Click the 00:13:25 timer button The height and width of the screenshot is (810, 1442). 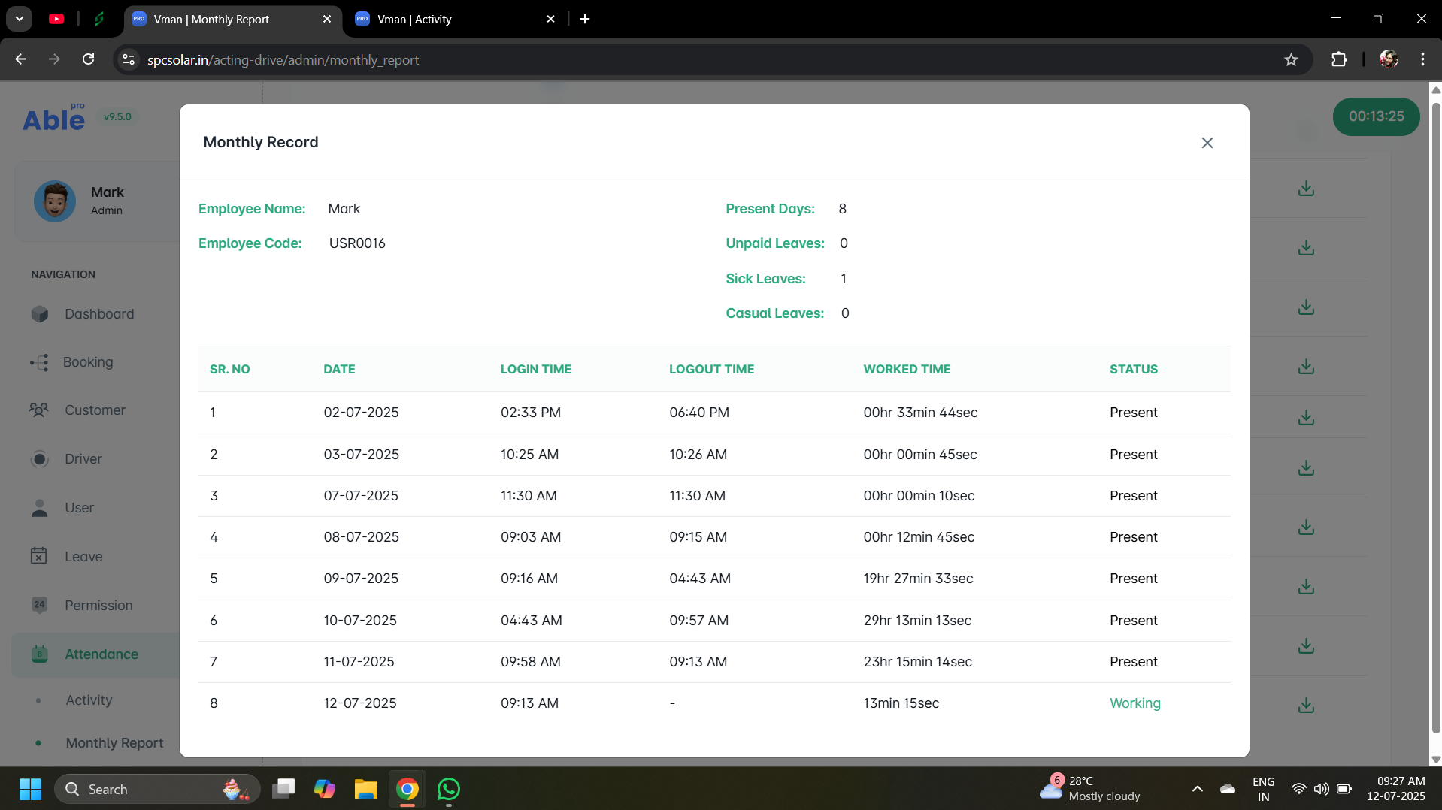[1375, 116]
